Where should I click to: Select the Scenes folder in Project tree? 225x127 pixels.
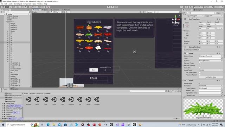click(x=9, y=97)
